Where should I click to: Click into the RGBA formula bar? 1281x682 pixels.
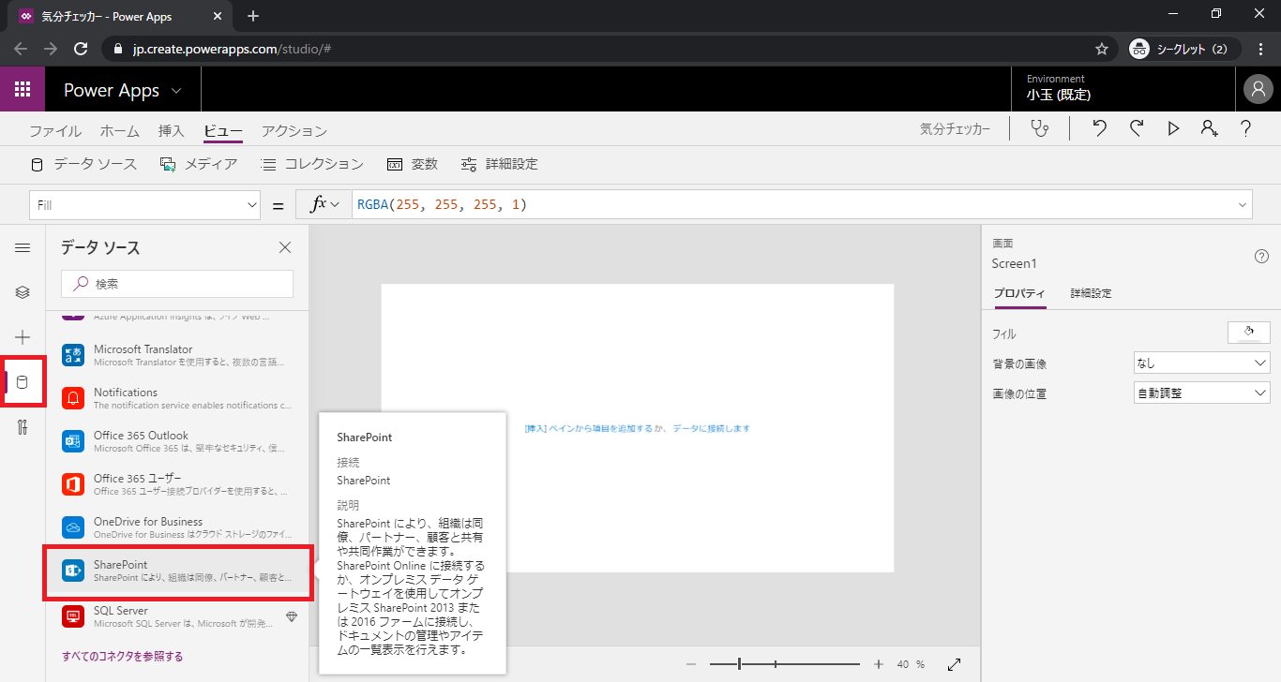792,204
